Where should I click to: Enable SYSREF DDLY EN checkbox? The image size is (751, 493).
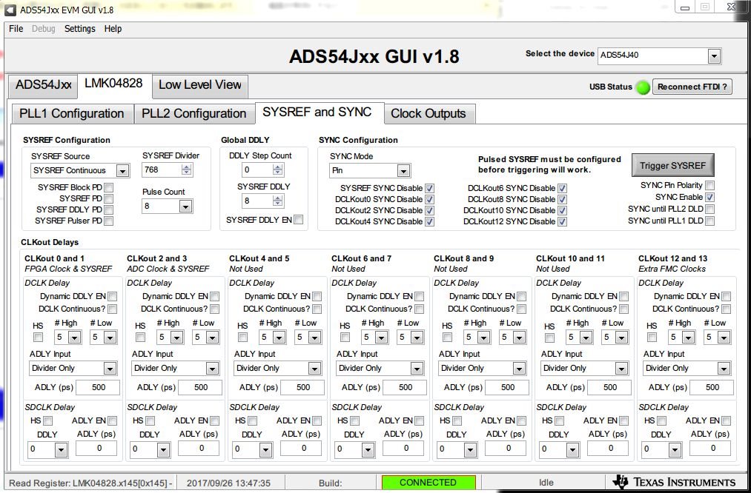click(298, 220)
